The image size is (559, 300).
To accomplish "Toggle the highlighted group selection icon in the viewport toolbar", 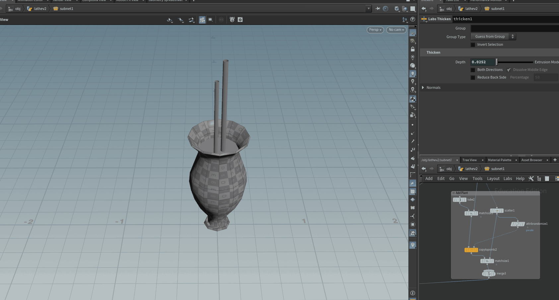I will [202, 20].
